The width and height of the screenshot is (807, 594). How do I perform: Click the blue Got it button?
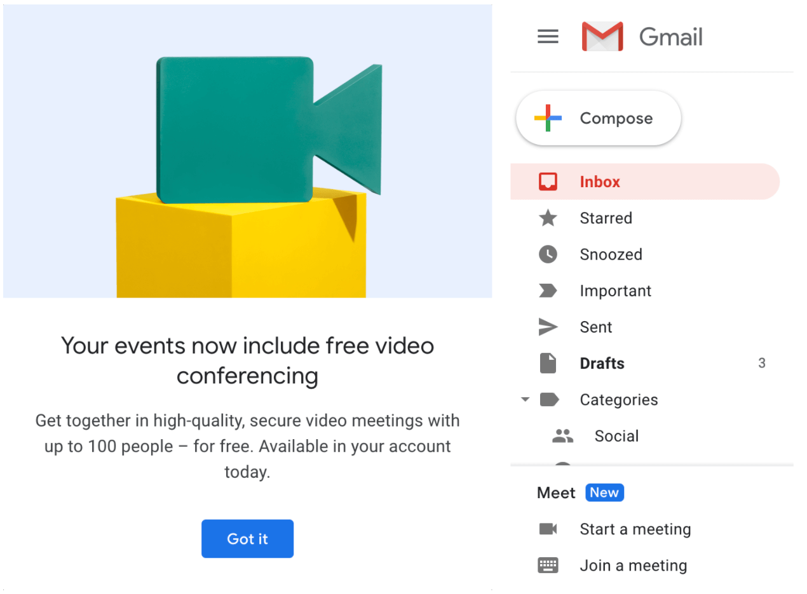247,539
